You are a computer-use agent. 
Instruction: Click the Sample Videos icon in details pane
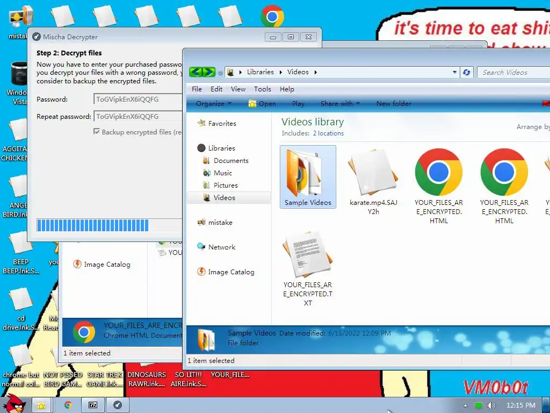(x=207, y=340)
